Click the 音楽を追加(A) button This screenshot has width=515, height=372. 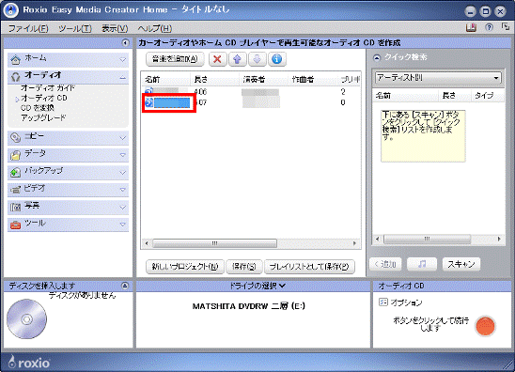175,59
